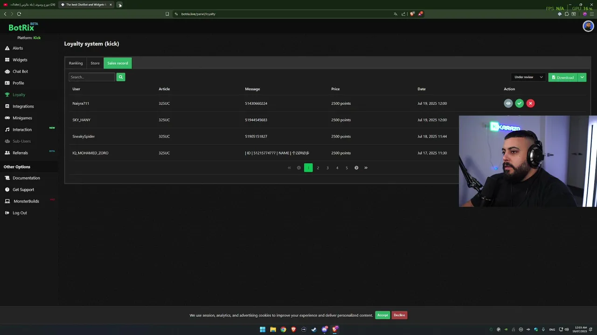Open Brave Shields icon
This screenshot has height=335, width=597.
(412, 14)
